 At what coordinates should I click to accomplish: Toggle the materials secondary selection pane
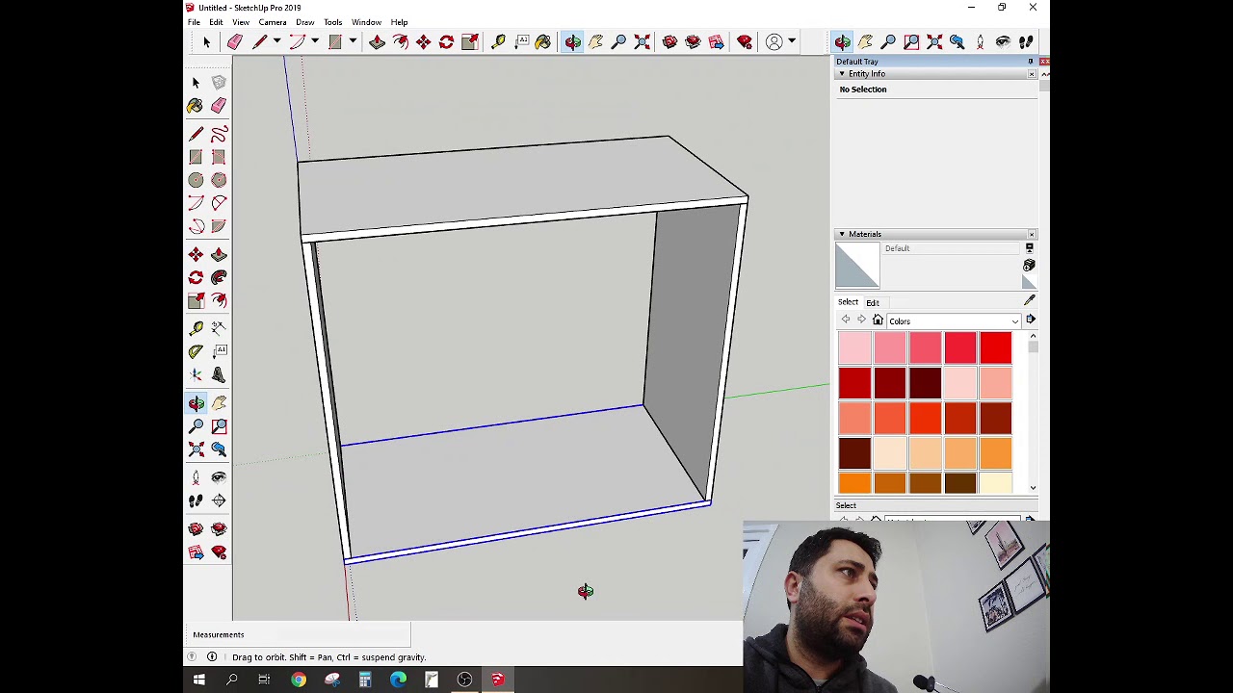(1029, 247)
